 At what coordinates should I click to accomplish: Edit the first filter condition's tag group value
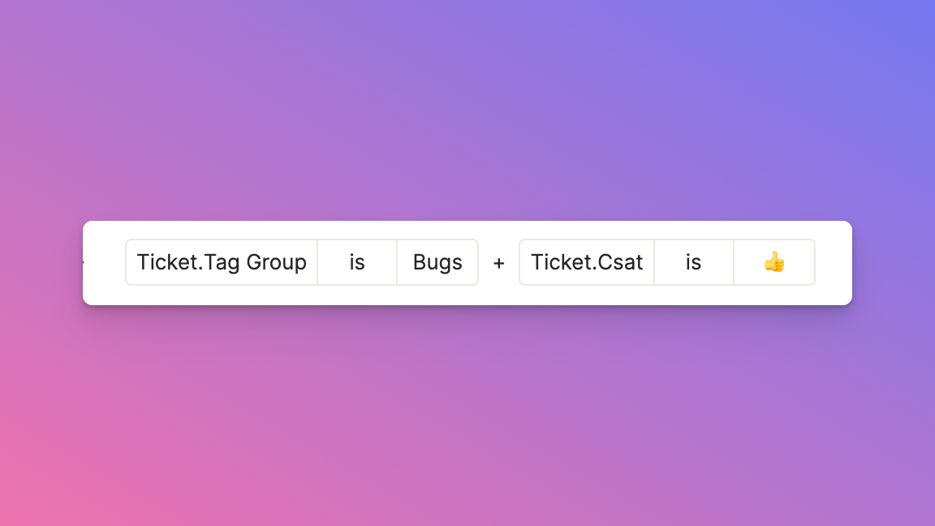coord(437,262)
